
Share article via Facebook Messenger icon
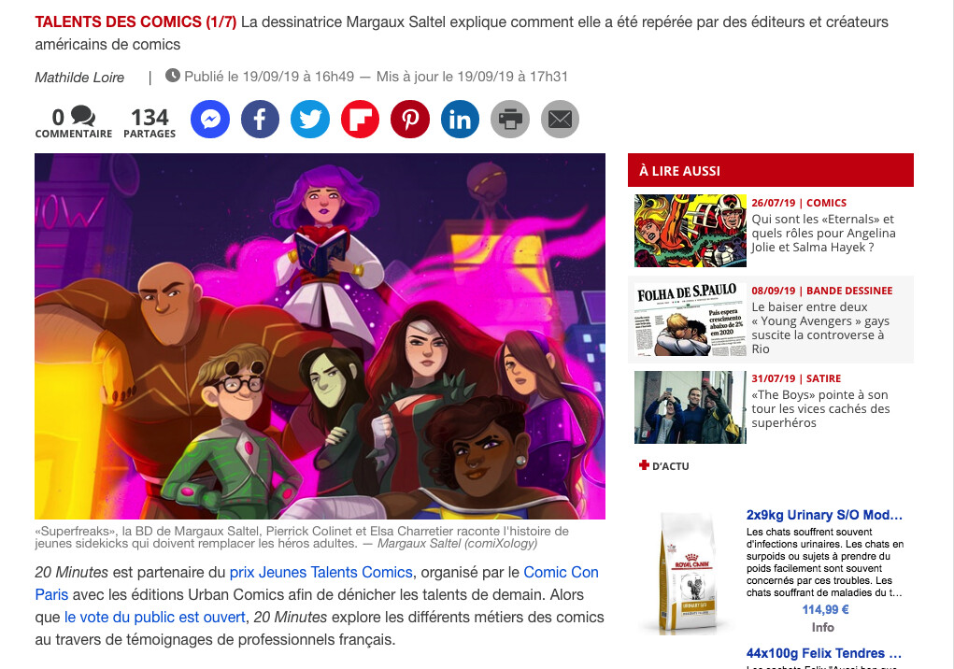(x=210, y=119)
